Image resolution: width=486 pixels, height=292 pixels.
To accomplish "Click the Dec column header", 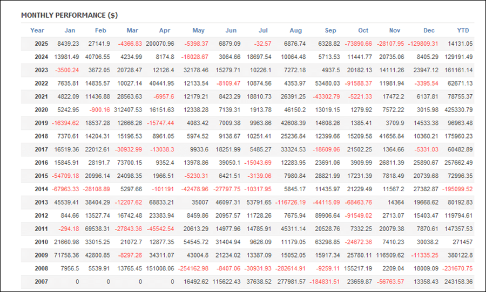I will [429, 30].
